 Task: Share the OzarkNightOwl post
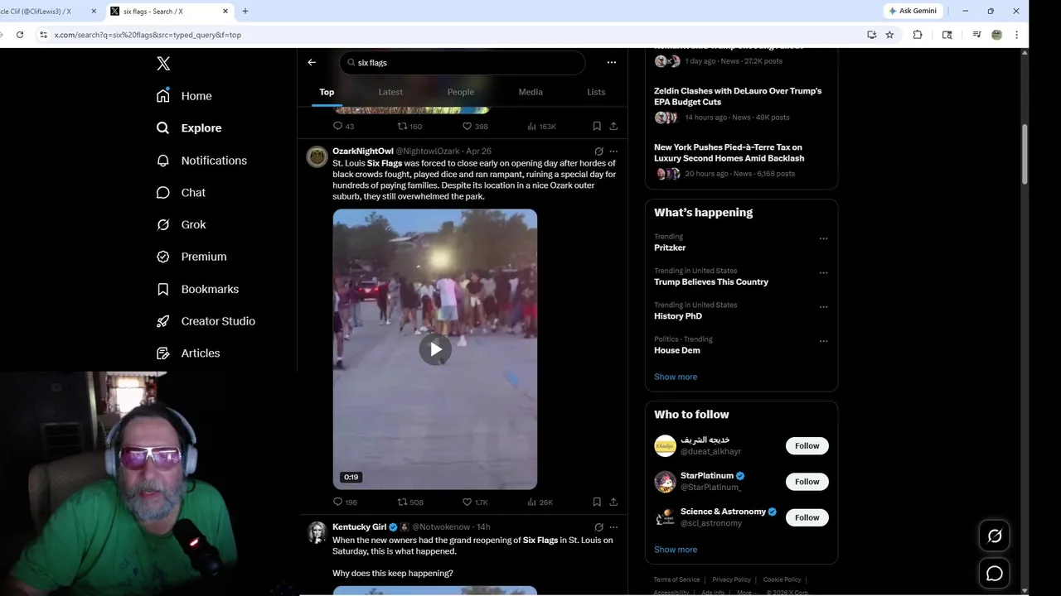tap(613, 502)
